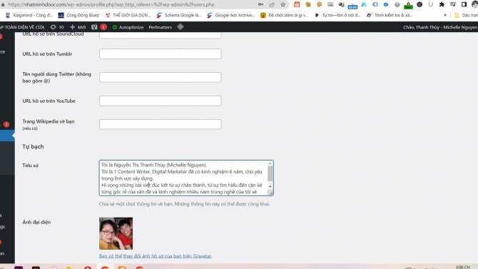Click the highlighted active item in left sidebar

click(x=7, y=136)
